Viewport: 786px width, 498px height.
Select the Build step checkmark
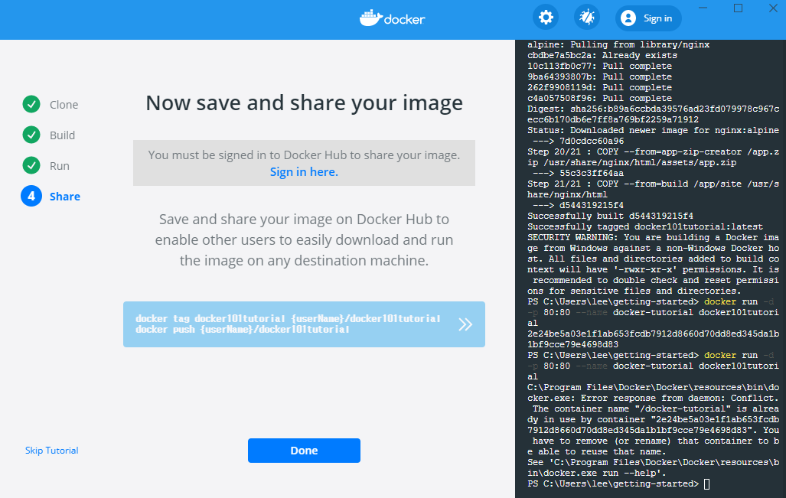pyautogui.click(x=31, y=135)
